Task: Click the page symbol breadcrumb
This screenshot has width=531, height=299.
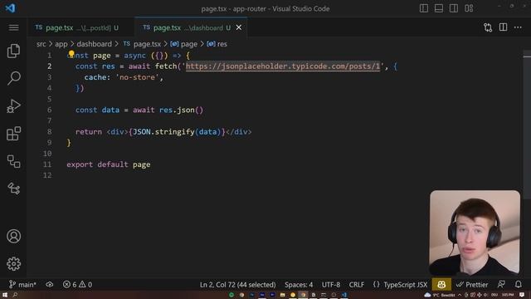Action: (x=184, y=44)
